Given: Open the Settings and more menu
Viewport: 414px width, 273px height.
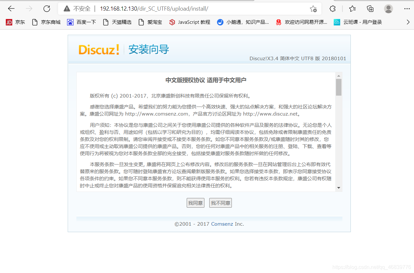Looking at the screenshot, I should click(x=407, y=9).
